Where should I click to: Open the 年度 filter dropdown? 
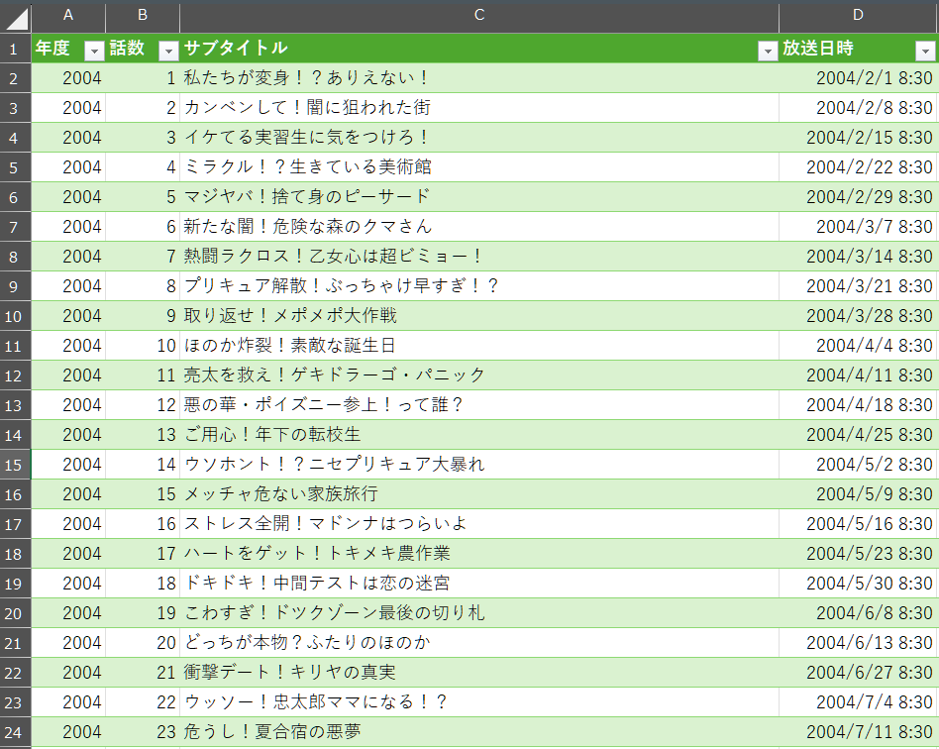point(94,51)
